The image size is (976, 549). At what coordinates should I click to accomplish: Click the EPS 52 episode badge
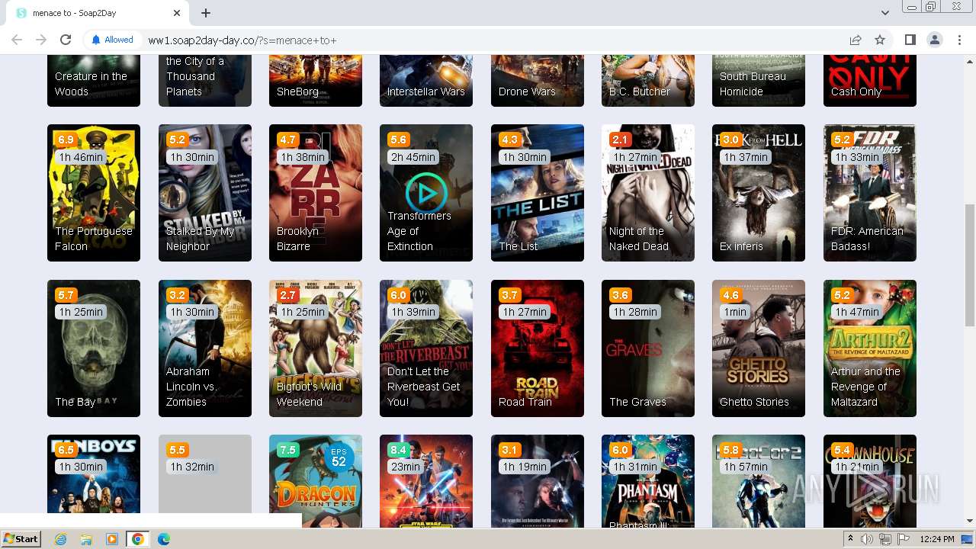pos(339,457)
